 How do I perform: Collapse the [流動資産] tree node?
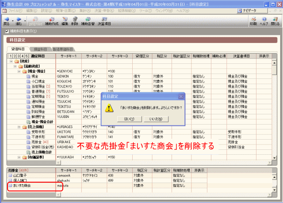[x=15, y=66]
